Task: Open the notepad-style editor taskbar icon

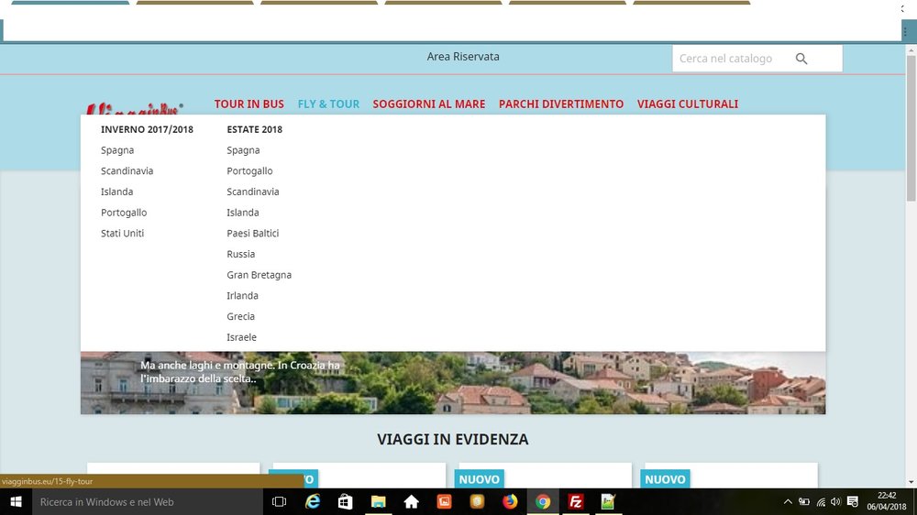Action: point(608,501)
